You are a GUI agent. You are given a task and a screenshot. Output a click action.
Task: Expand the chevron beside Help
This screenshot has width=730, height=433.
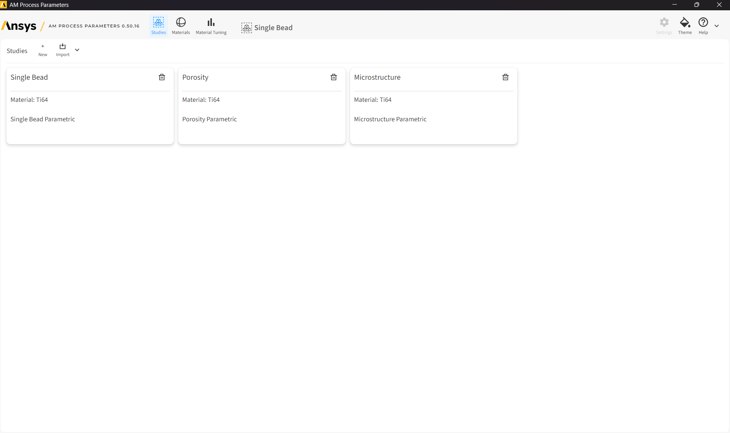pyautogui.click(x=717, y=26)
